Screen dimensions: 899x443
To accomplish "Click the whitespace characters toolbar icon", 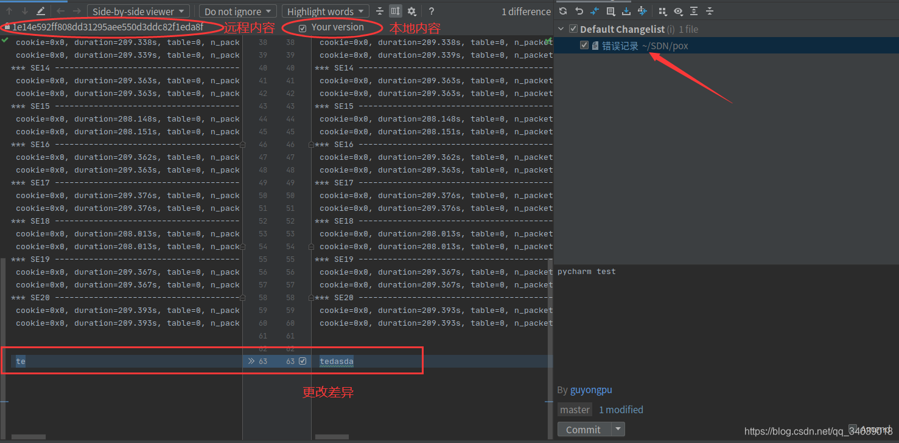I will (395, 11).
